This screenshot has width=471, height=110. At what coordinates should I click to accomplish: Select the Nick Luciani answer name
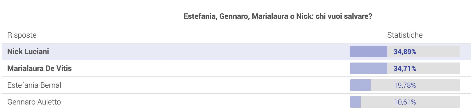click(x=28, y=52)
